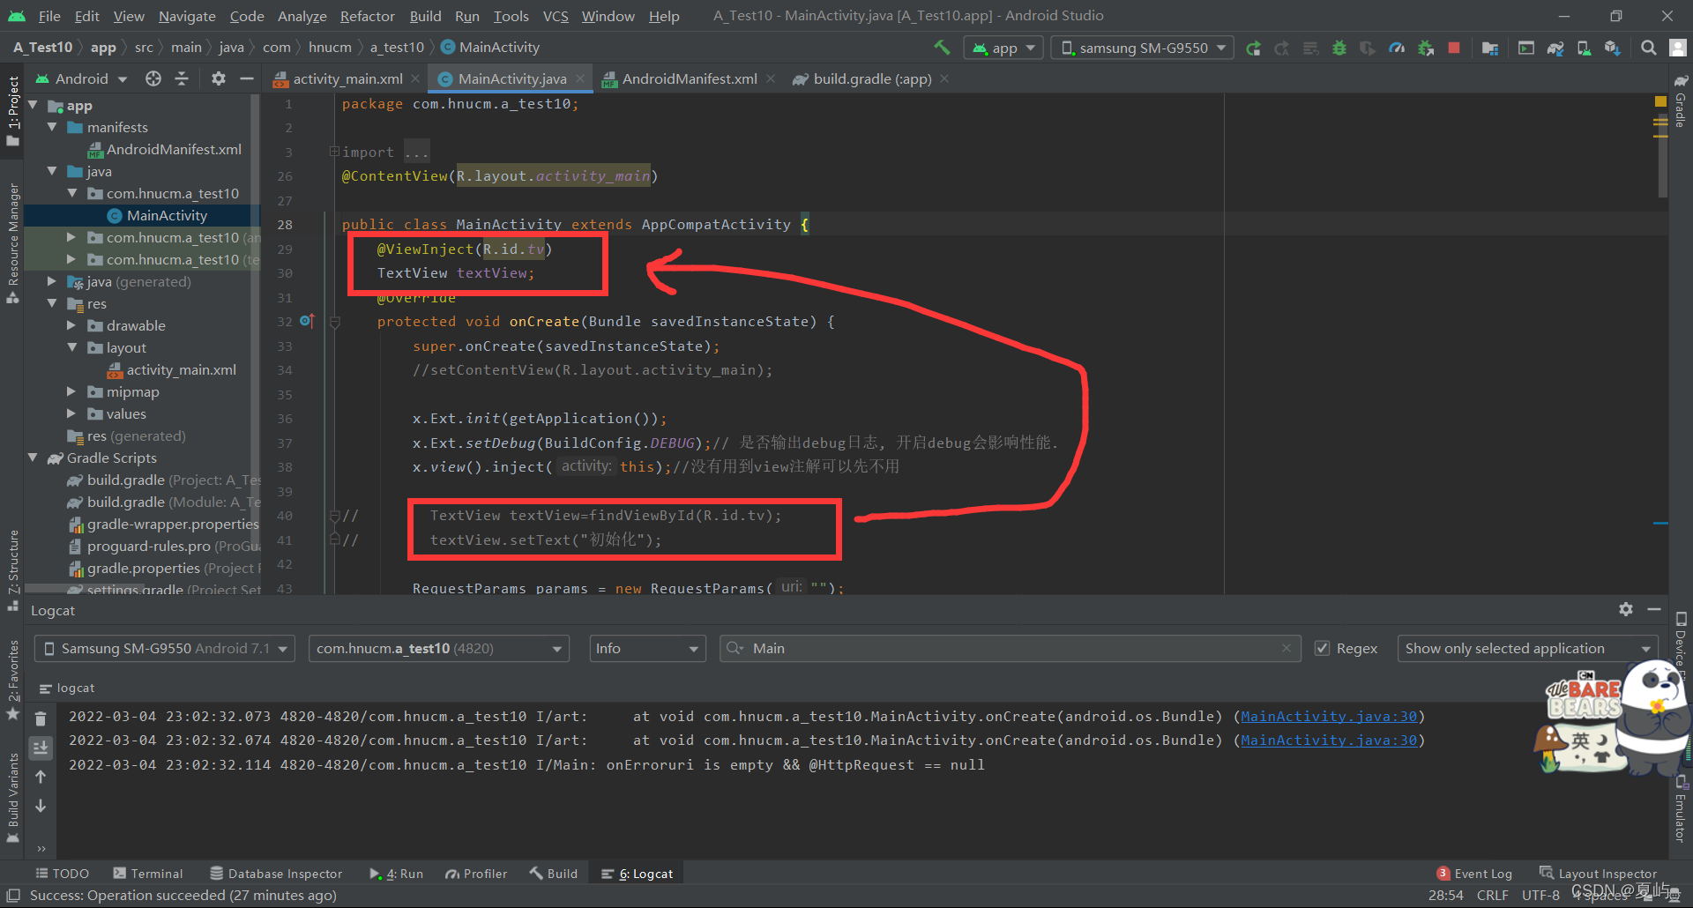
Task: Expand the drawable folder in project tree
Action: point(71,325)
